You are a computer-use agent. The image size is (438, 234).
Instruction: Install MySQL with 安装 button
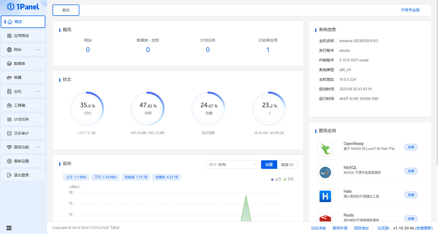coord(411,171)
